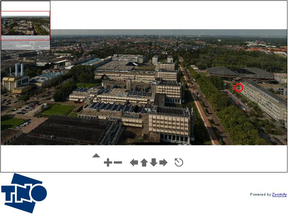Click the zoom out minus icon
The width and height of the screenshot is (289, 217).
pyautogui.click(x=118, y=163)
